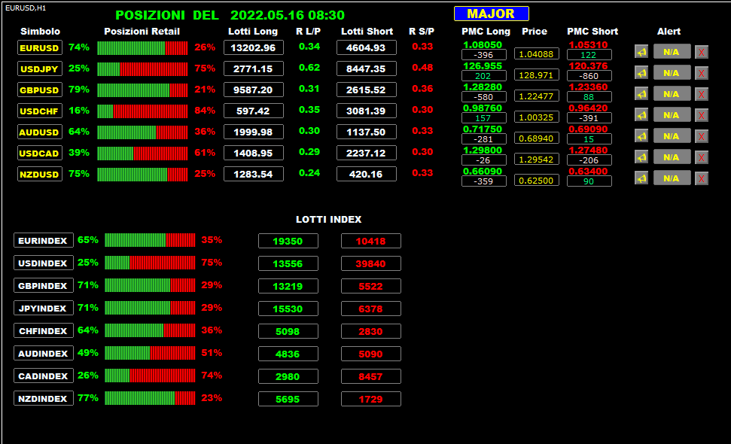Screen dimensions: 731x444
Task: Click the N/A alert button for GBPUSD
Action: pos(672,94)
